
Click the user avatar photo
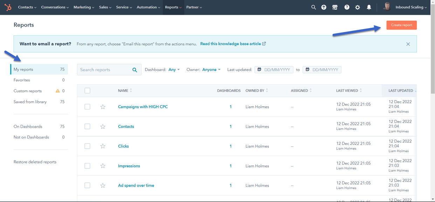pyautogui.click(x=387, y=7)
